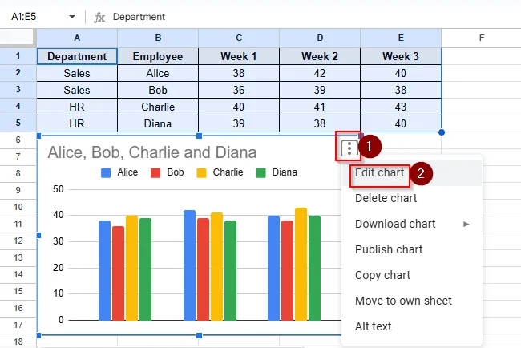Select row 3 header

click(18, 90)
